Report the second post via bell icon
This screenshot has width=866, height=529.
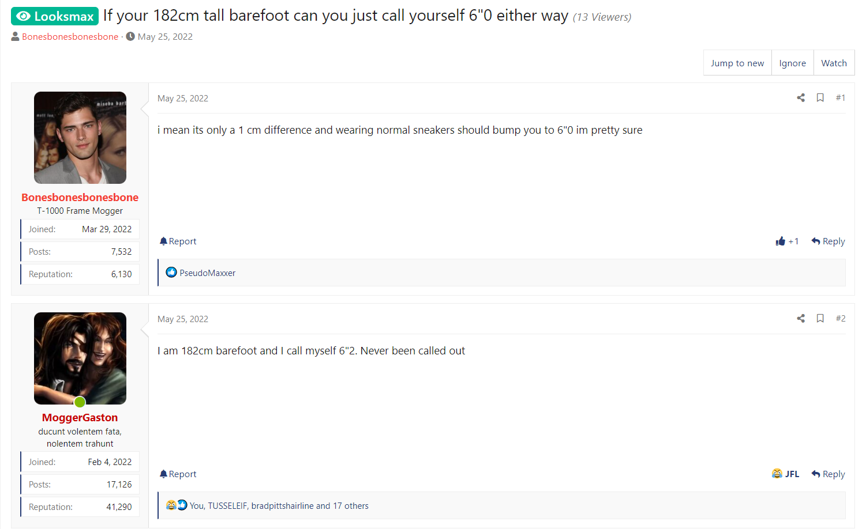click(x=163, y=474)
